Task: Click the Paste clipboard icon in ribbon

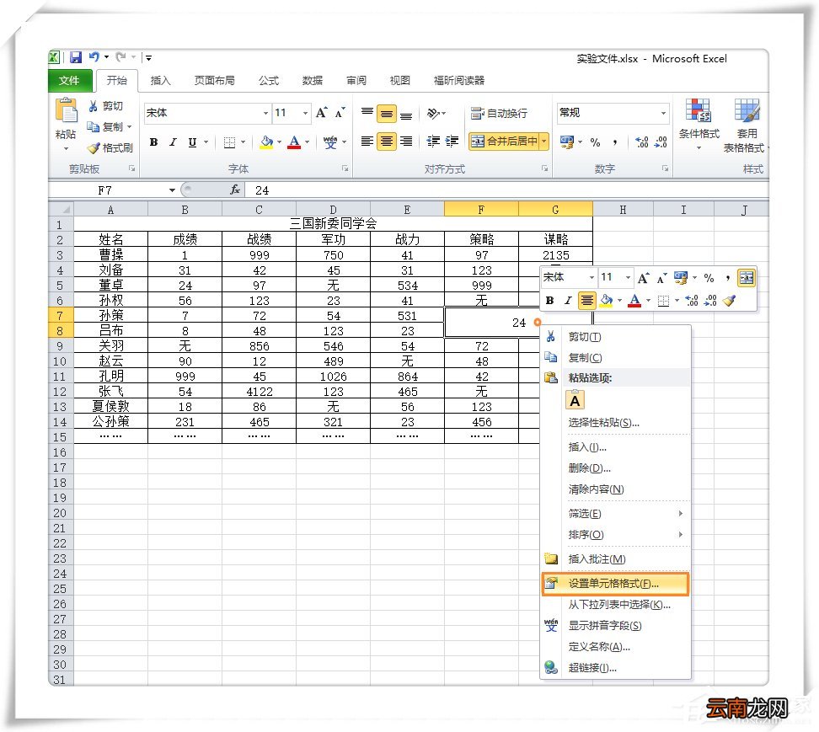Action: [67, 110]
